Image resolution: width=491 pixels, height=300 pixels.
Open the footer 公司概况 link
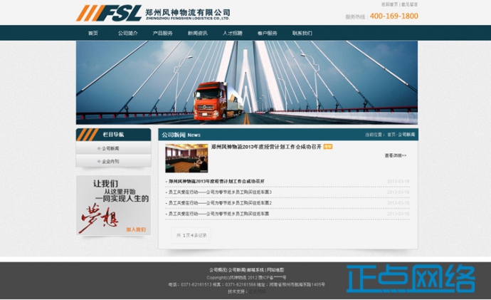[x=218, y=270]
